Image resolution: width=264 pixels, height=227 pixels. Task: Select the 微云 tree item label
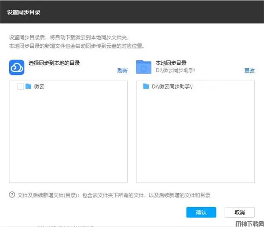[x=39, y=87]
